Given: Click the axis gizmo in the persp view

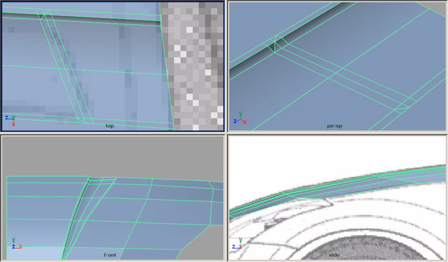Looking at the screenshot, I should [239, 119].
